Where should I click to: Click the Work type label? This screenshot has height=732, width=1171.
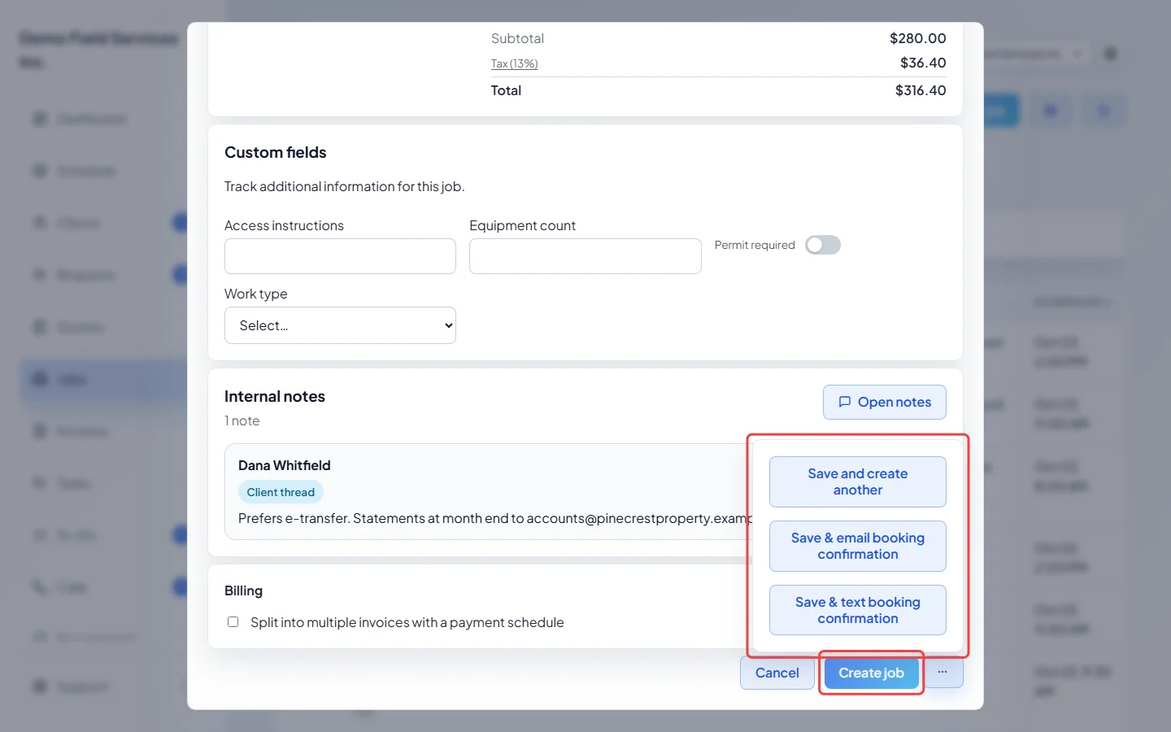pos(256,294)
